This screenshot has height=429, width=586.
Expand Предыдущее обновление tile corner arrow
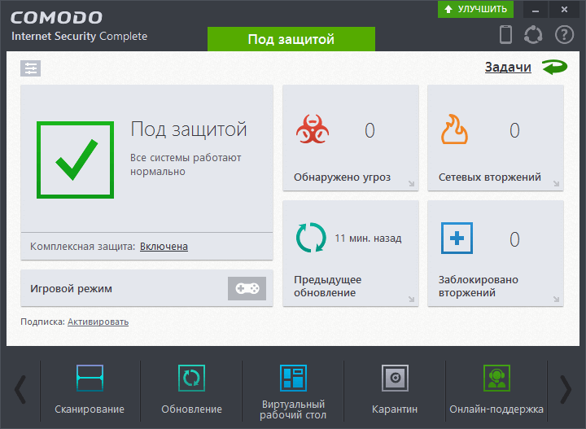tap(411, 299)
